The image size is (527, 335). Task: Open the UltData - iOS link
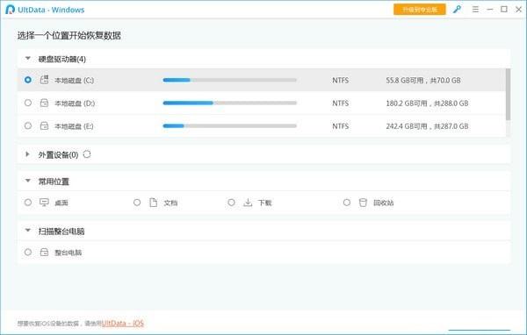[123, 324]
